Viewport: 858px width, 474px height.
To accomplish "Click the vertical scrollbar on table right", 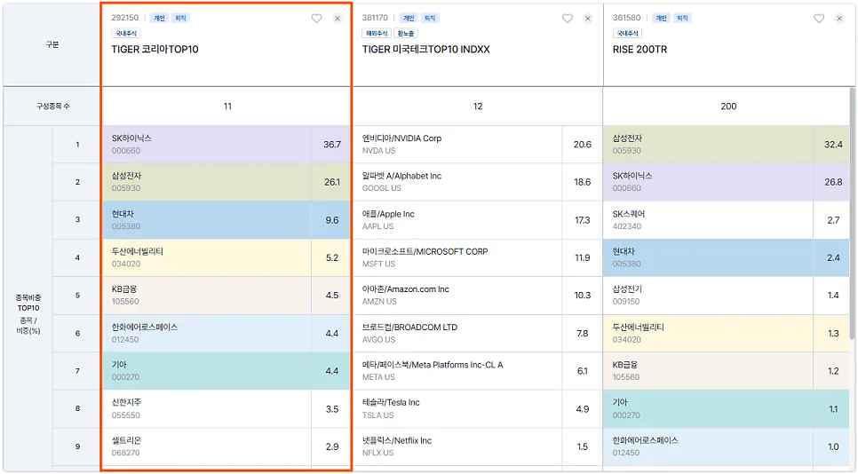I will (853, 213).
